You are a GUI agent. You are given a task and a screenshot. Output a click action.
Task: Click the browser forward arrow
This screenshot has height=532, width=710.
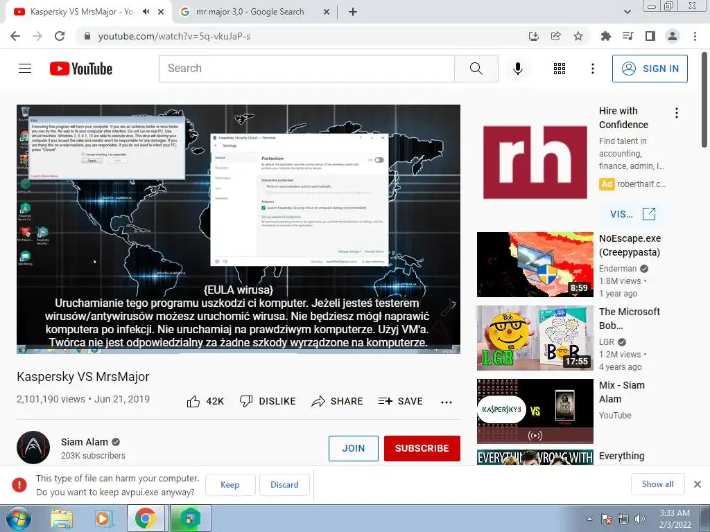(x=37, y=36)
